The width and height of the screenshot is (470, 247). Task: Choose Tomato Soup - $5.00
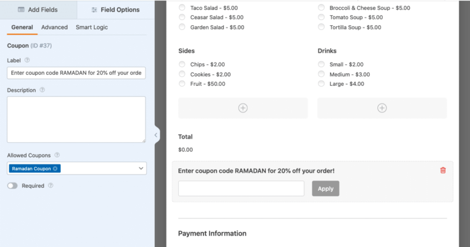(x=321, y=17)
